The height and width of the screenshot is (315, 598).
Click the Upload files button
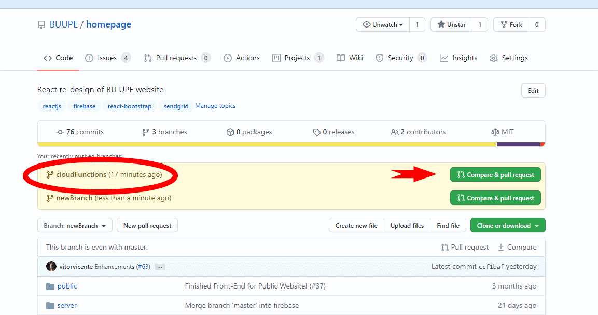[x=407, y=225]
